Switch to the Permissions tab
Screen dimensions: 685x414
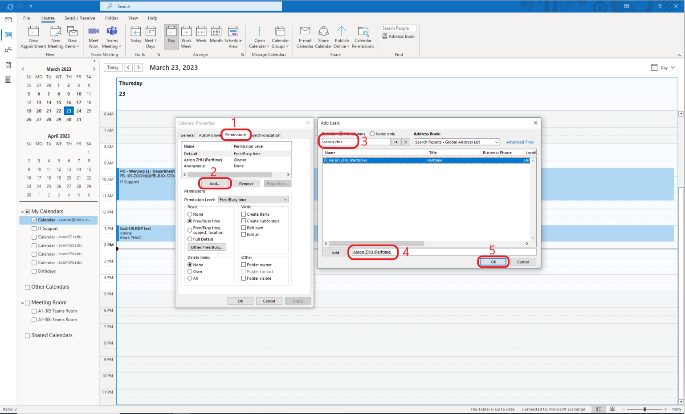[236, 135]
